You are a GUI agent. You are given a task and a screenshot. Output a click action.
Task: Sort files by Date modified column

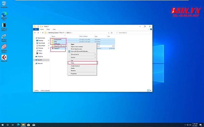[83, 36]
